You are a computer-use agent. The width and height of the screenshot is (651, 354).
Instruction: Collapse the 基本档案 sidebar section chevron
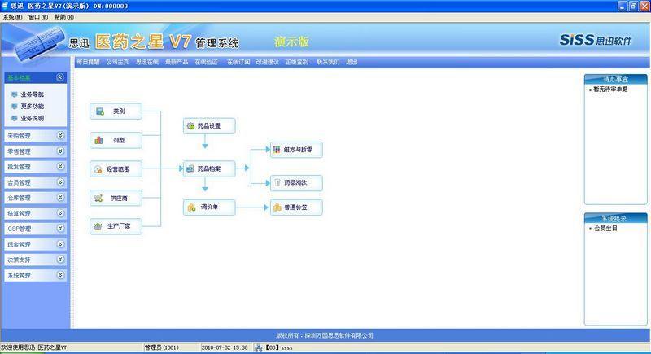[60, 77]
